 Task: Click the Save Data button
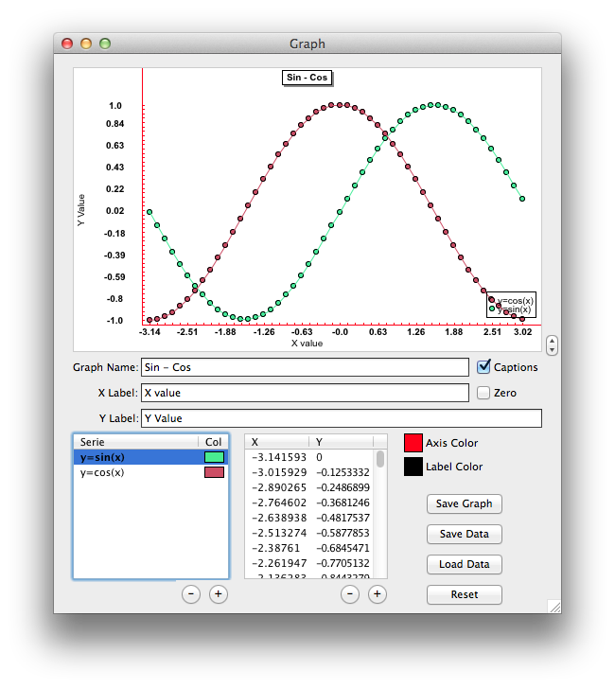(465, 534)
